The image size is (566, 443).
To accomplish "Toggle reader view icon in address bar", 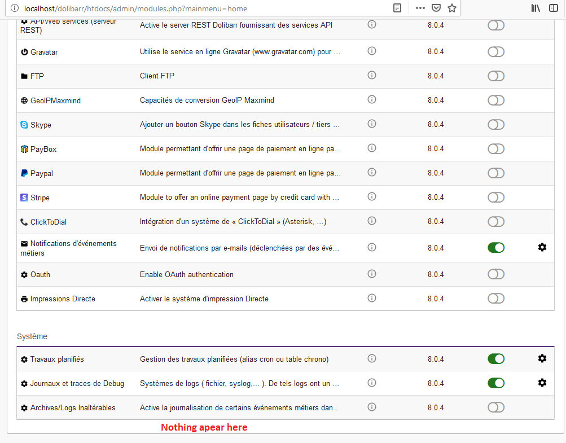I will point(397,8).
